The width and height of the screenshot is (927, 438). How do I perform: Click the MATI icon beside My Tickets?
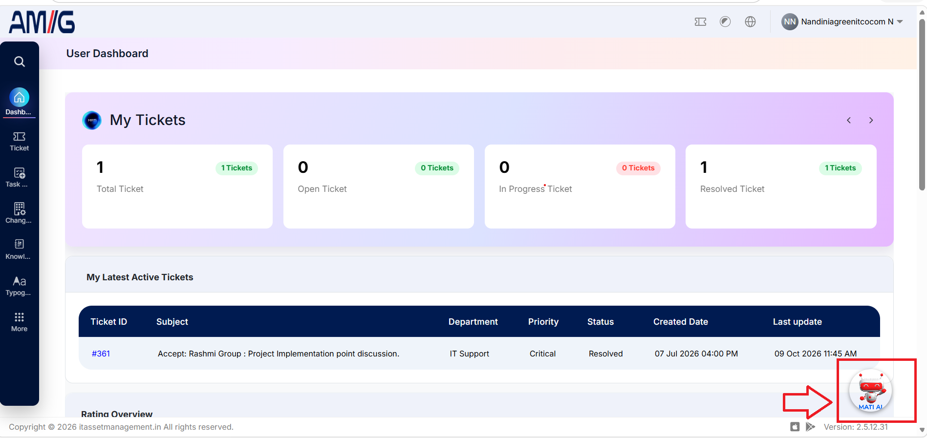point(92,120)
